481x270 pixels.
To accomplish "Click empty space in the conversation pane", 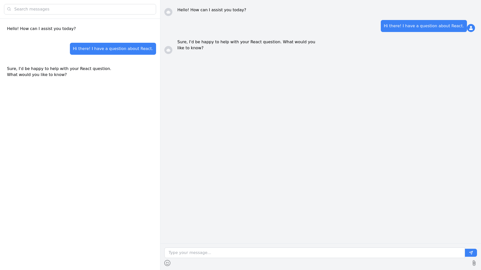I will tap(321, 150).
